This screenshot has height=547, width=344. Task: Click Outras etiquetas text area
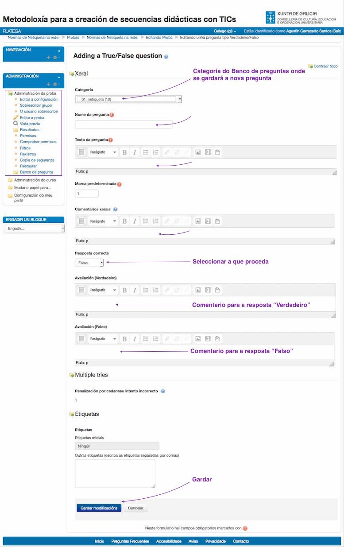(115, 473)
